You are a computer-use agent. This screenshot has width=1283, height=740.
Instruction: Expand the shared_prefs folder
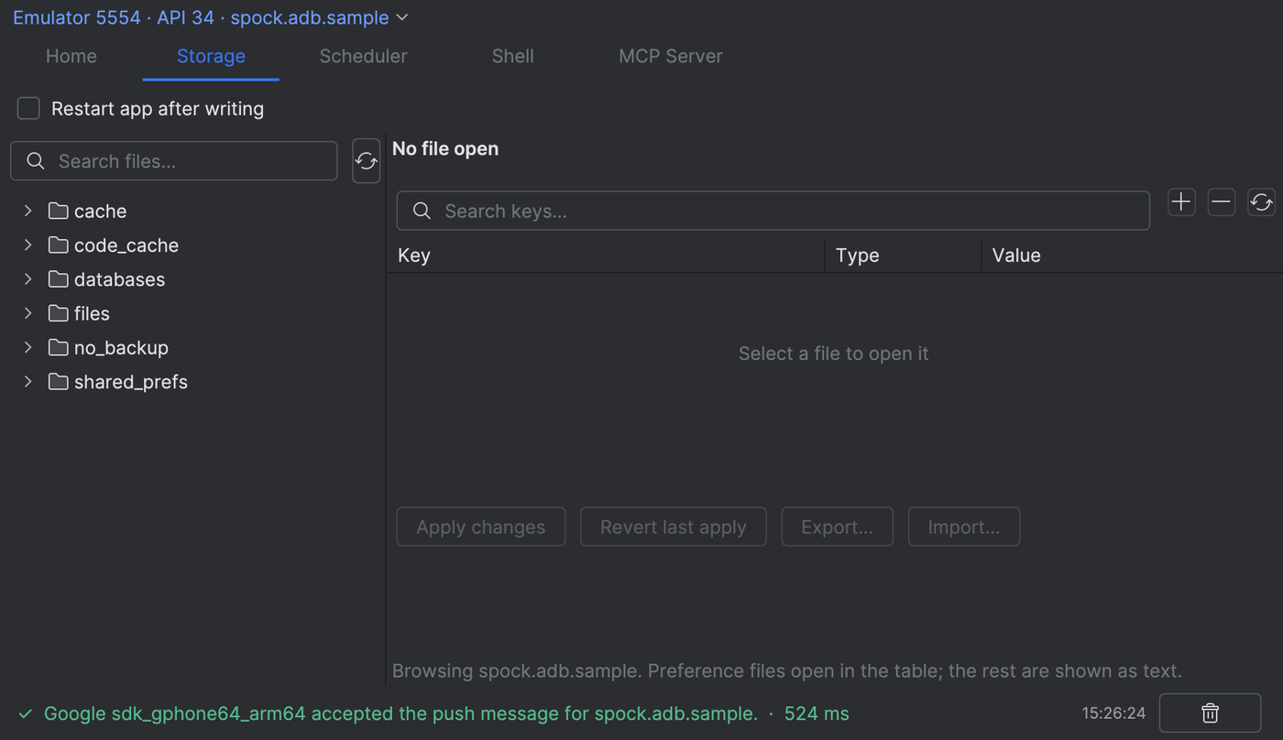point(28,382)
